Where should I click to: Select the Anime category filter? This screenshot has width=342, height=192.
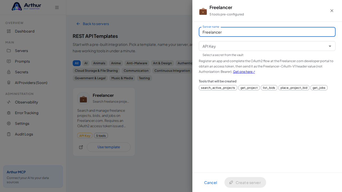[116, 63]
